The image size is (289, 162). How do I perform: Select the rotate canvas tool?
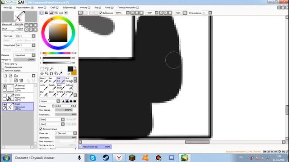click(x=51, y=73)
